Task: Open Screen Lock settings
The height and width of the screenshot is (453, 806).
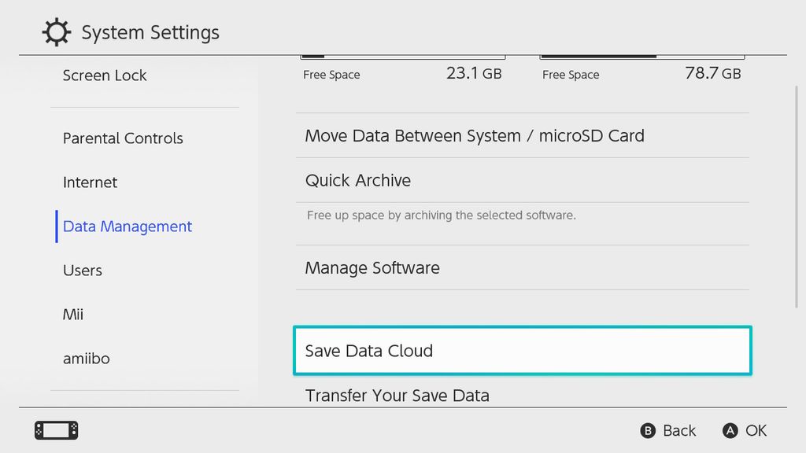Action: click(x=104, y=75)
